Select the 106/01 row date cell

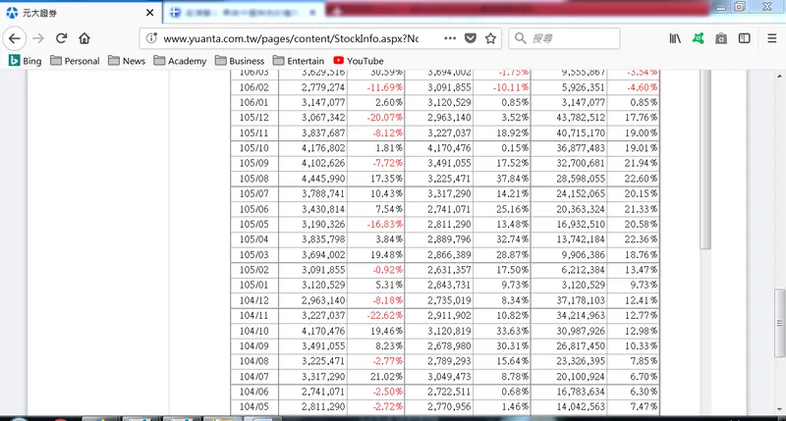[x=254, y=102]
